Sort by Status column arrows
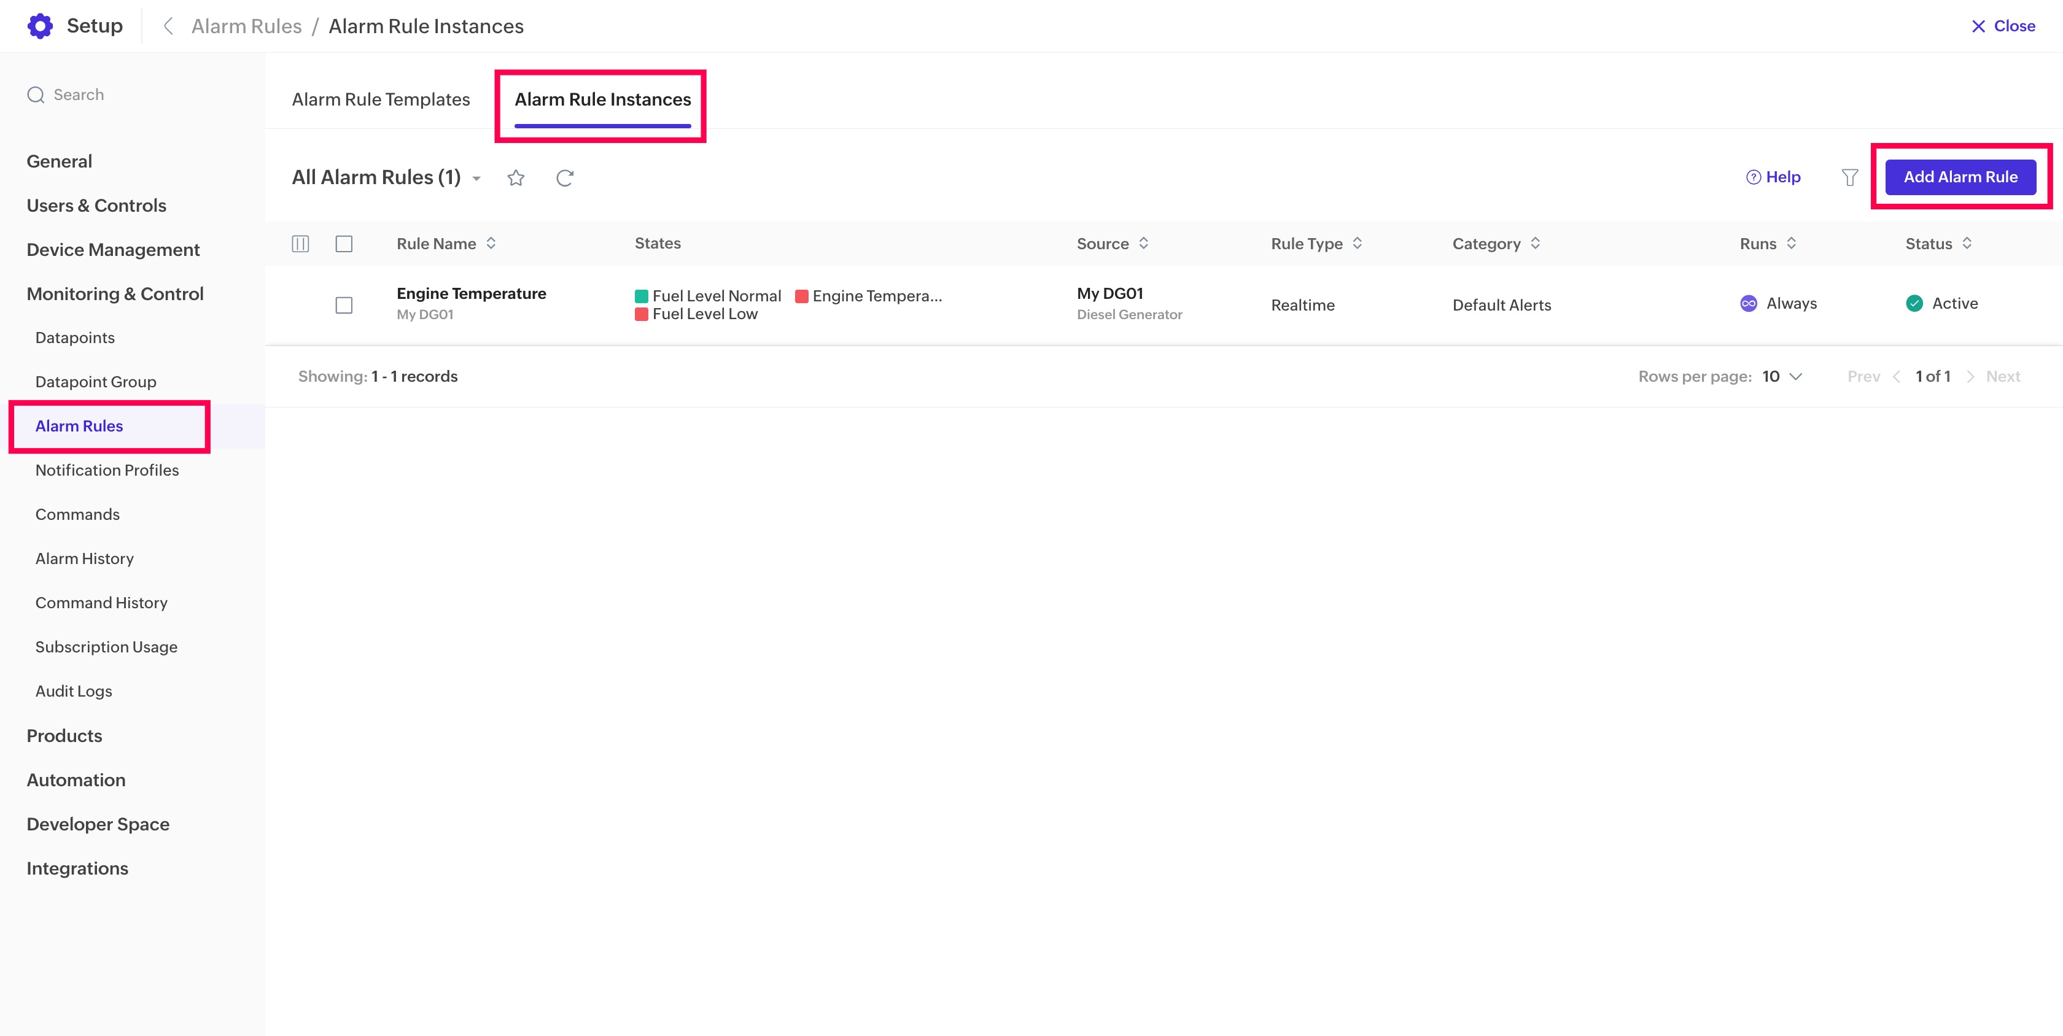This screenshot has width=2063, height=1036. (x=1967, y=244)
